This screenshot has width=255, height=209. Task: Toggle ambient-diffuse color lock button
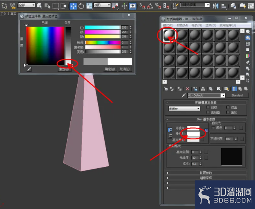170,130
